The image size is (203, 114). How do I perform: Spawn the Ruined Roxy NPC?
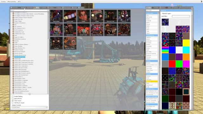(x=124, y=29)
